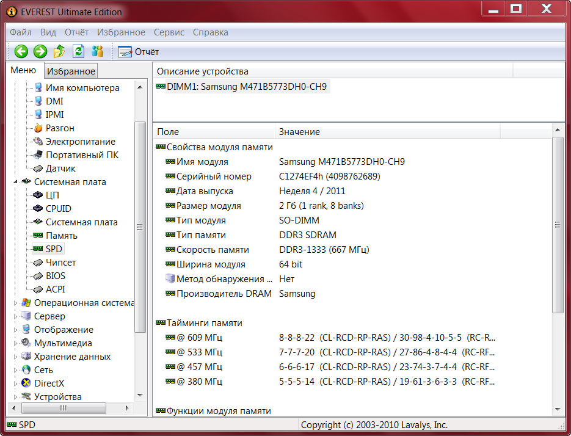
Task: Switch to the Избранное tab
Action: (x=71, y=71)
